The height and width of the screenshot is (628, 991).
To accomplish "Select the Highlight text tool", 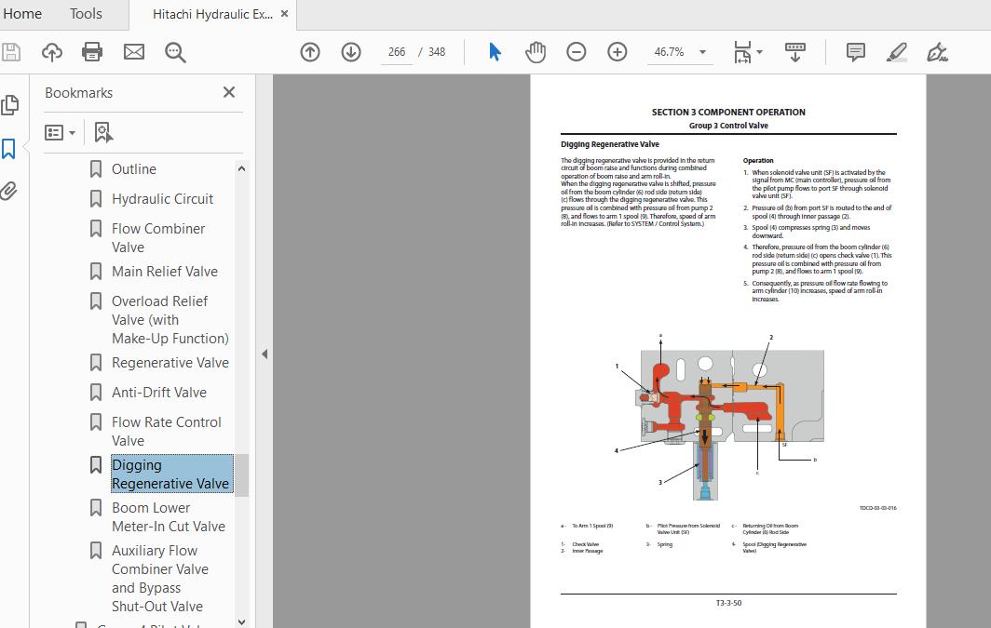I will 896,52.
